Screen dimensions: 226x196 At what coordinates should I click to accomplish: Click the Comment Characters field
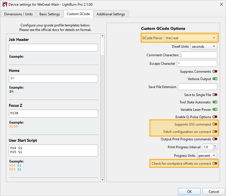[199, 55]
